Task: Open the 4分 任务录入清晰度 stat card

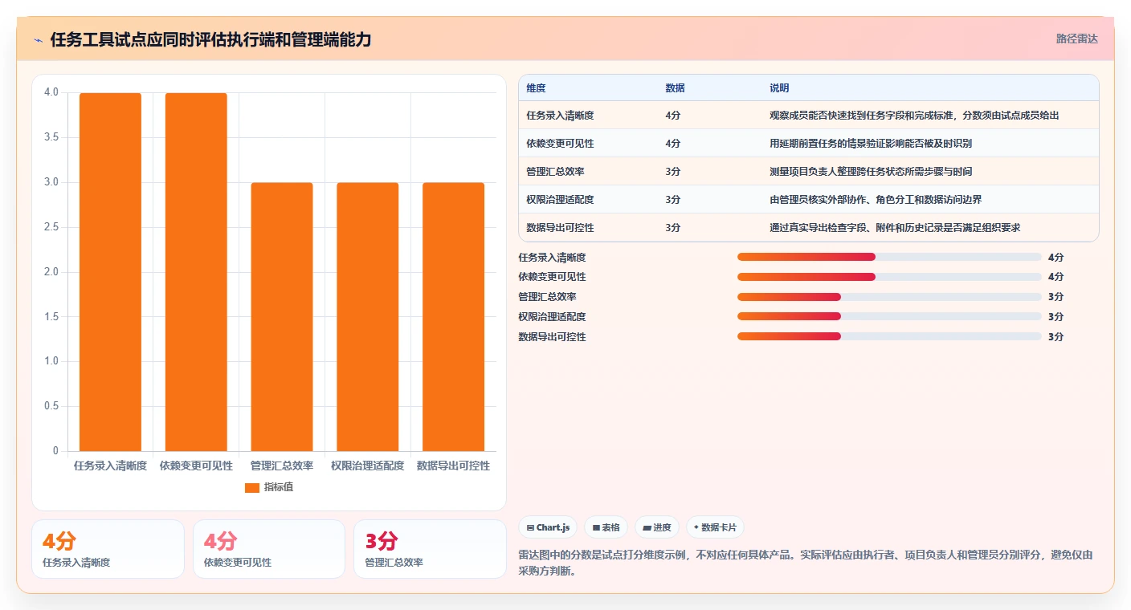Action: point(108,549)
